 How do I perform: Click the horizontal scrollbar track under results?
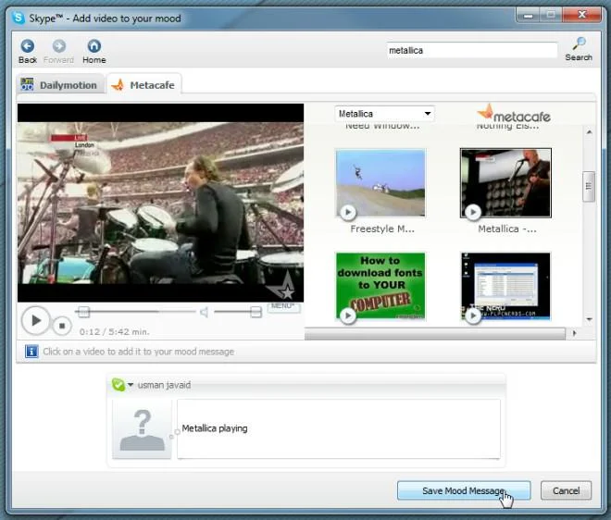click(x=435, y=333)
